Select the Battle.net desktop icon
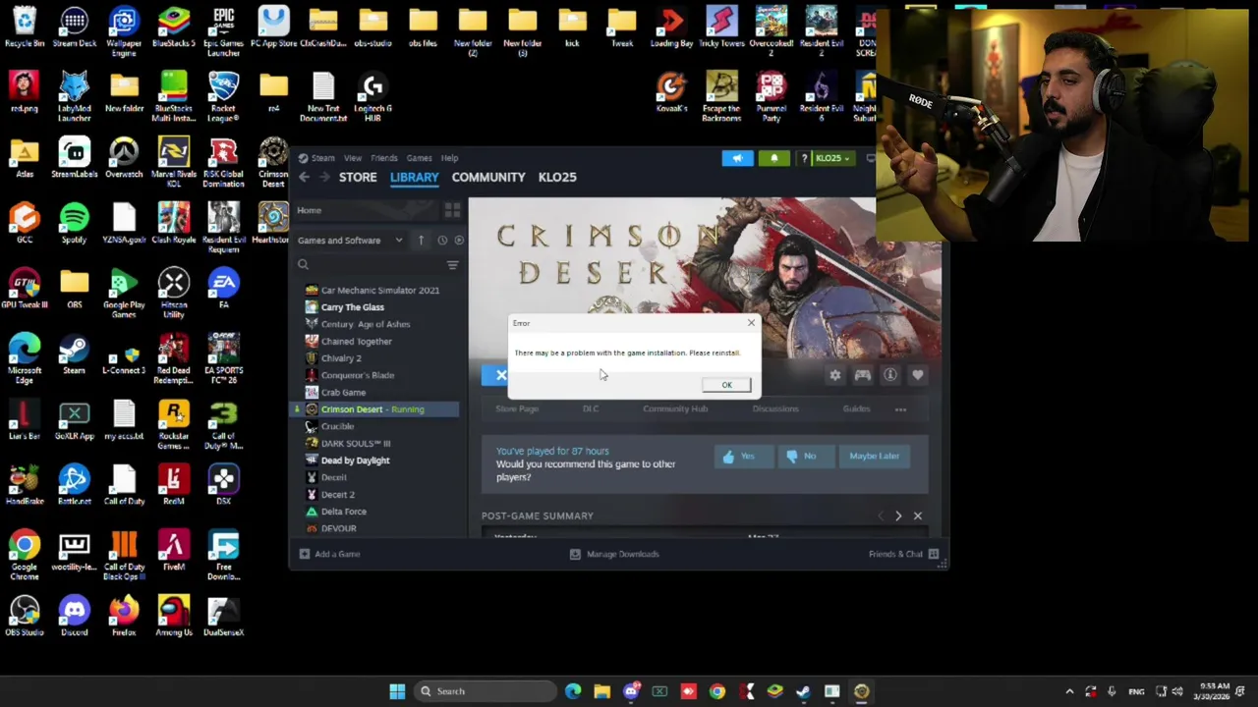Image resolution: width=1258 pixels, height=707 pixels. coord(74,486)
